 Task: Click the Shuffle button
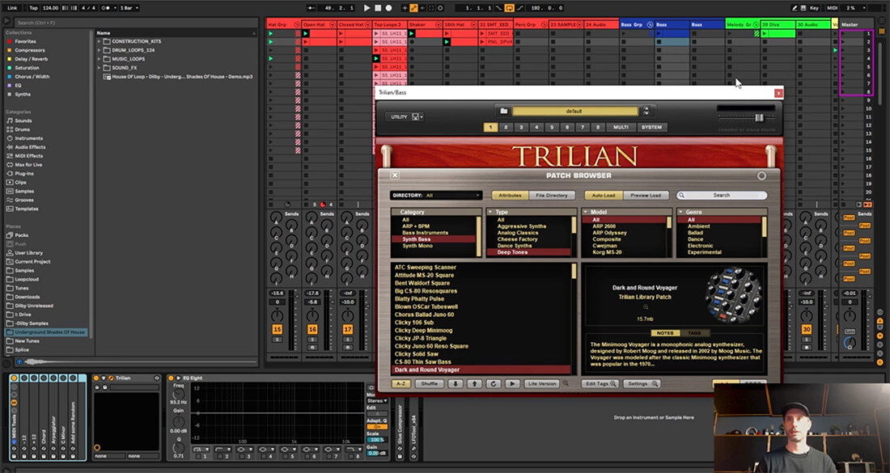[x=429, y=384]
